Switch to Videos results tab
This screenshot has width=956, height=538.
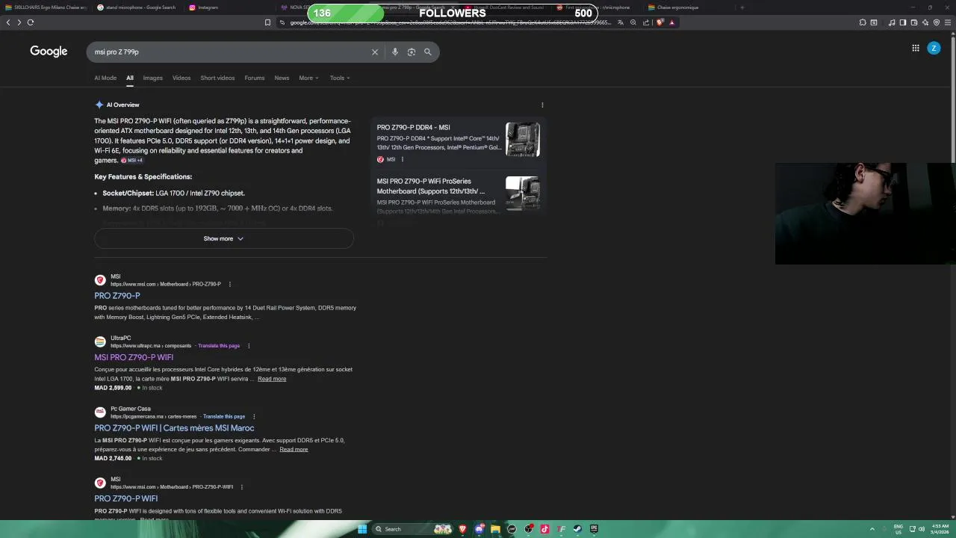coord(181,78)
